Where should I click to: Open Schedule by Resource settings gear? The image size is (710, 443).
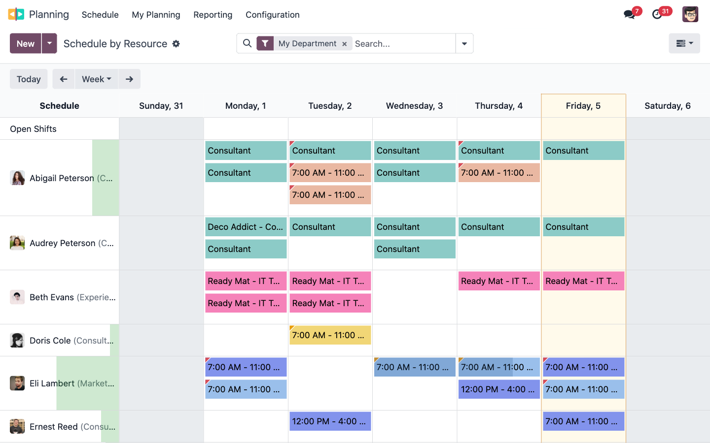point(176,44)
